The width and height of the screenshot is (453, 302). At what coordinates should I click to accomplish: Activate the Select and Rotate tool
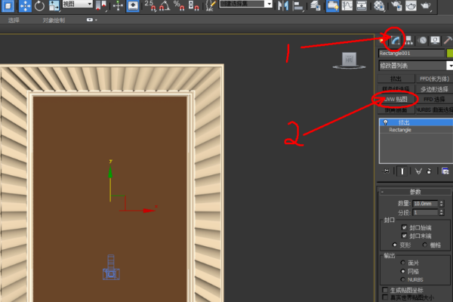click(x=39, y=5)
